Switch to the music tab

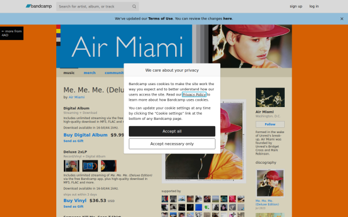pyautogui.click(x=69, y=73)
